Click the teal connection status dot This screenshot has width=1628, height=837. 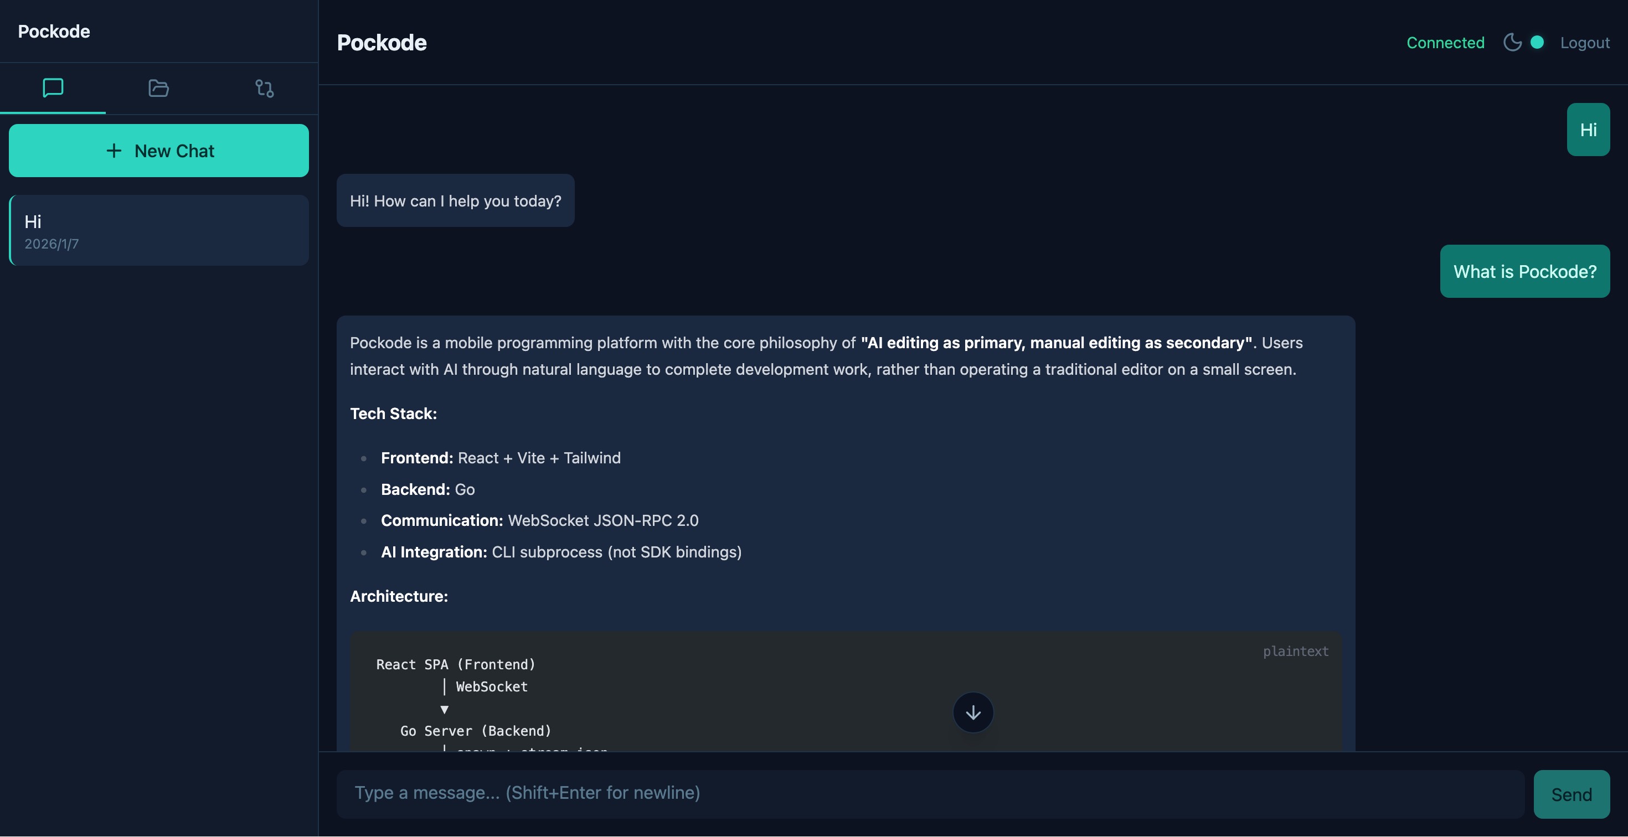coord(1537,42)
